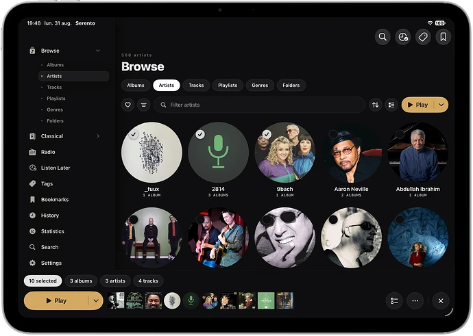473x336 pixels.
Task: Open the tags icon in the top bar
Action: (x=423, y=37)
